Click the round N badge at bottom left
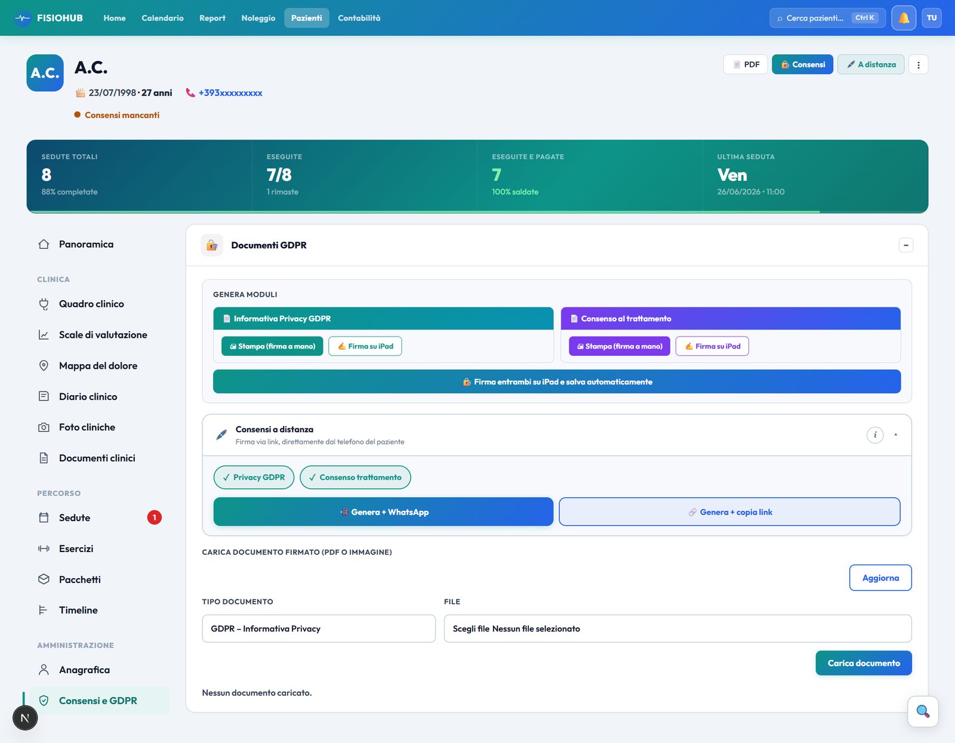 pyautogui.click(x=25, y=718)
